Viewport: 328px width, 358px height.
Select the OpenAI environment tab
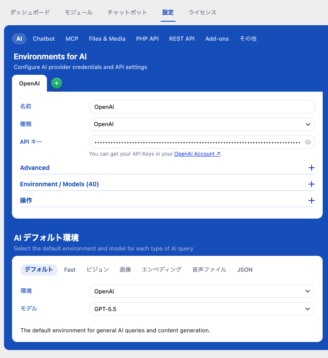[30, 84]
